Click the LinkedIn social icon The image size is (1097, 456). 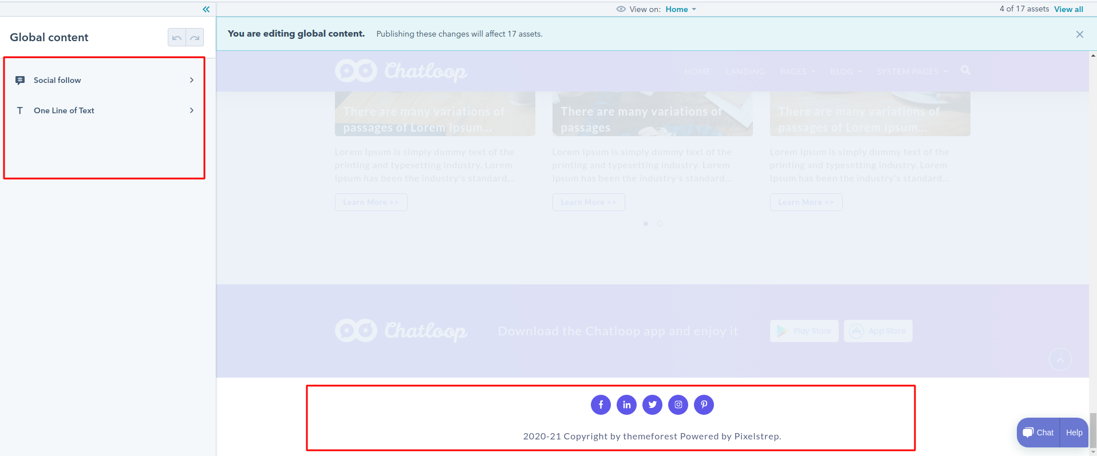coord(626,405)
